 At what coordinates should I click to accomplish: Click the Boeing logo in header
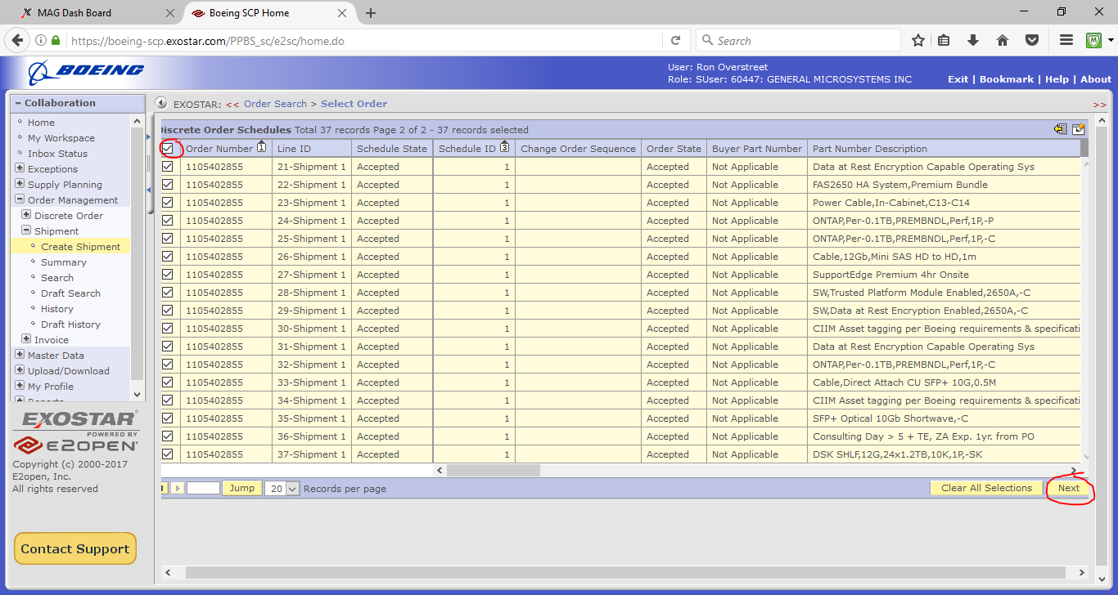[86, 73]
